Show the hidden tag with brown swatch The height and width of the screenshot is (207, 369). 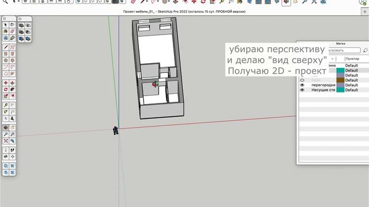pyautogui.click(x=302, y=80)
